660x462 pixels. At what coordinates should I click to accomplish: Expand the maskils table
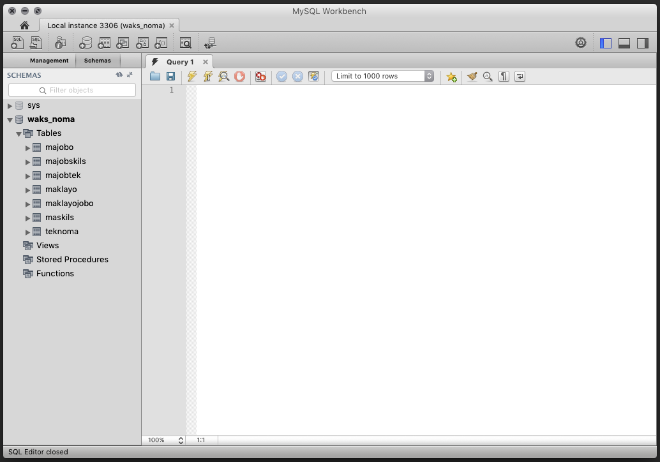point(27,218)
